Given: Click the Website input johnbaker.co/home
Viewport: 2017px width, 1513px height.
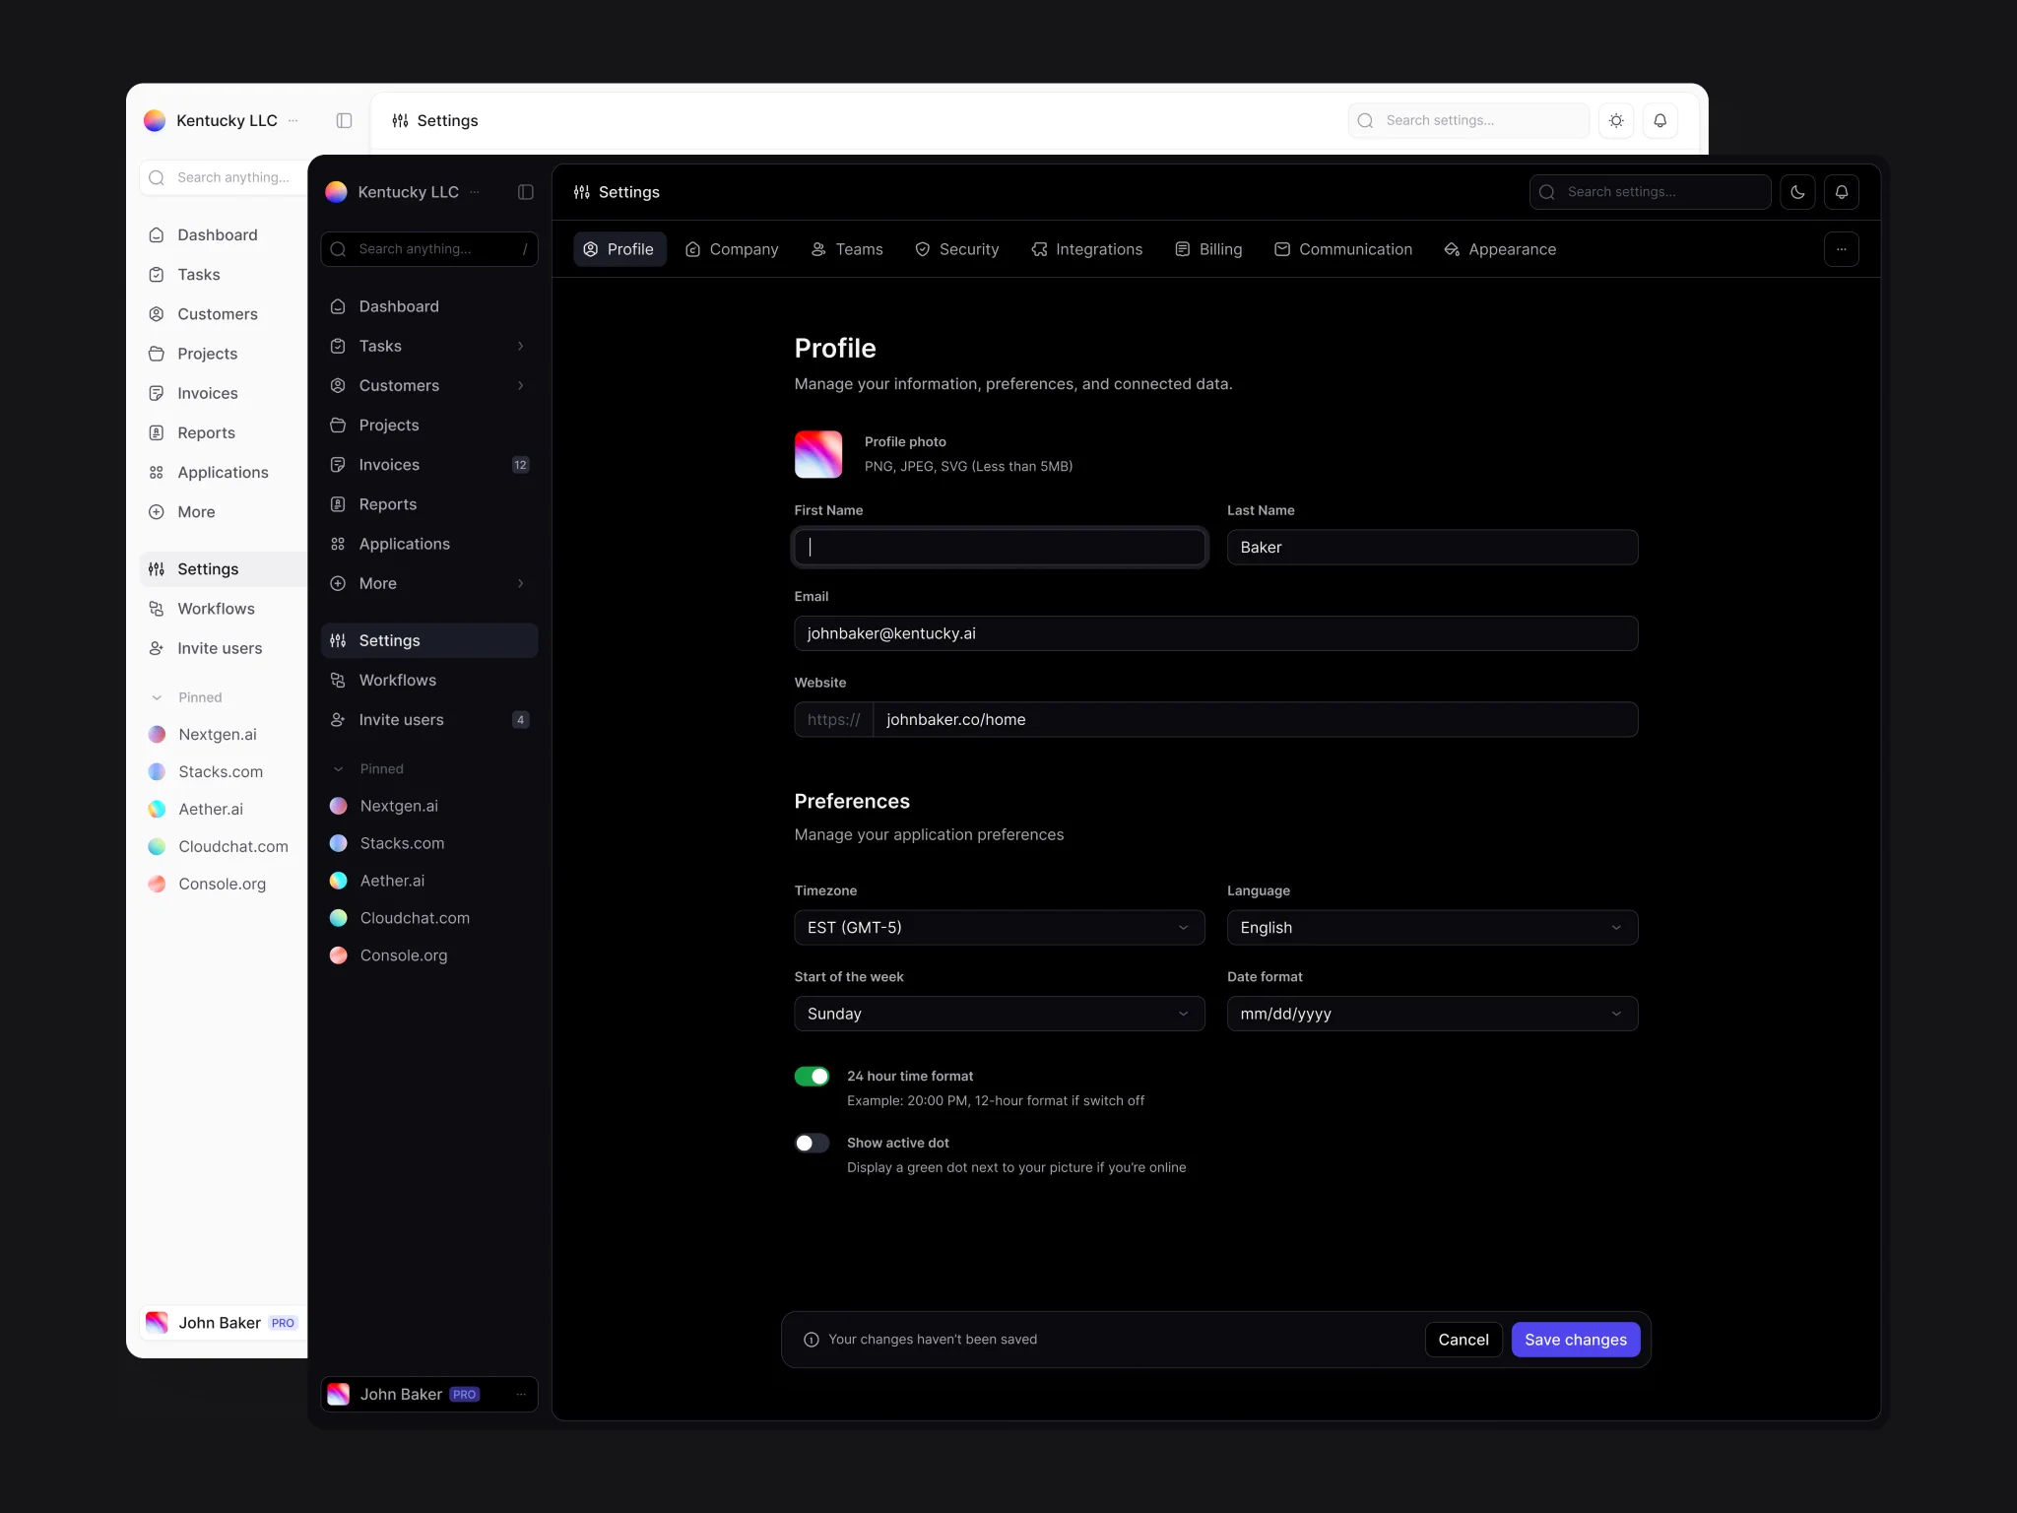Looking at the screenshot, I should [1255, 720].
